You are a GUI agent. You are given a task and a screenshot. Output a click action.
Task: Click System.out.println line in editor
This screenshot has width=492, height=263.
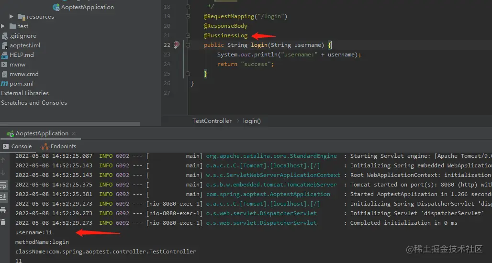pyautogui.click(x=289, y=55)
